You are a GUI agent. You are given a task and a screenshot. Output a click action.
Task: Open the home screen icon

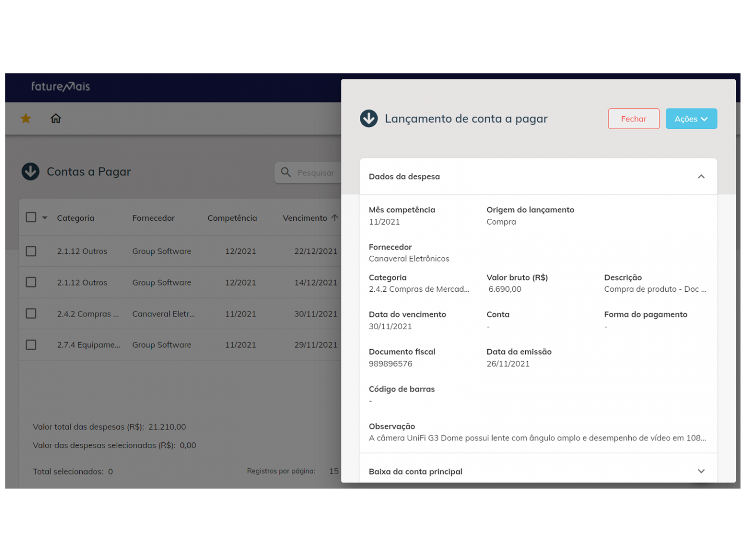55,118
